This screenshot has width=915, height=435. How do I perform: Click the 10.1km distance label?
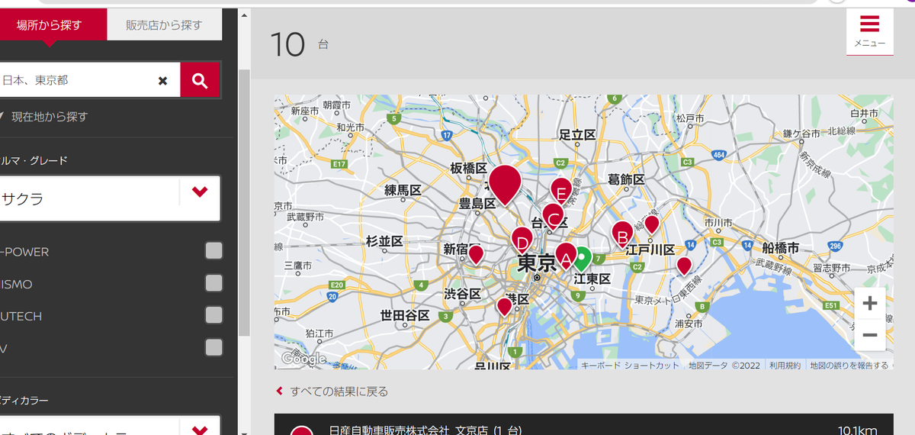tap(859, 430)
